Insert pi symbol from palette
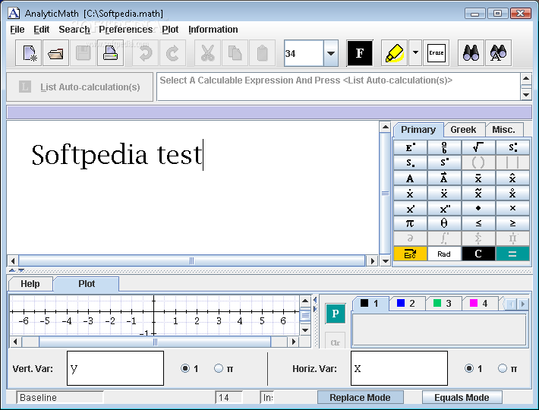Screen dimensions: 539x410 [x=410, y=223]
